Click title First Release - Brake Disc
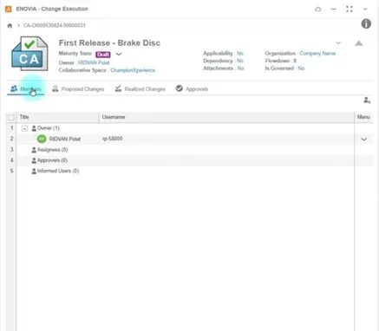 pos(109,43)
